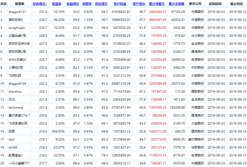
Task: Select manager 叠代崇盛CTA-1
Action: point(19,116)
